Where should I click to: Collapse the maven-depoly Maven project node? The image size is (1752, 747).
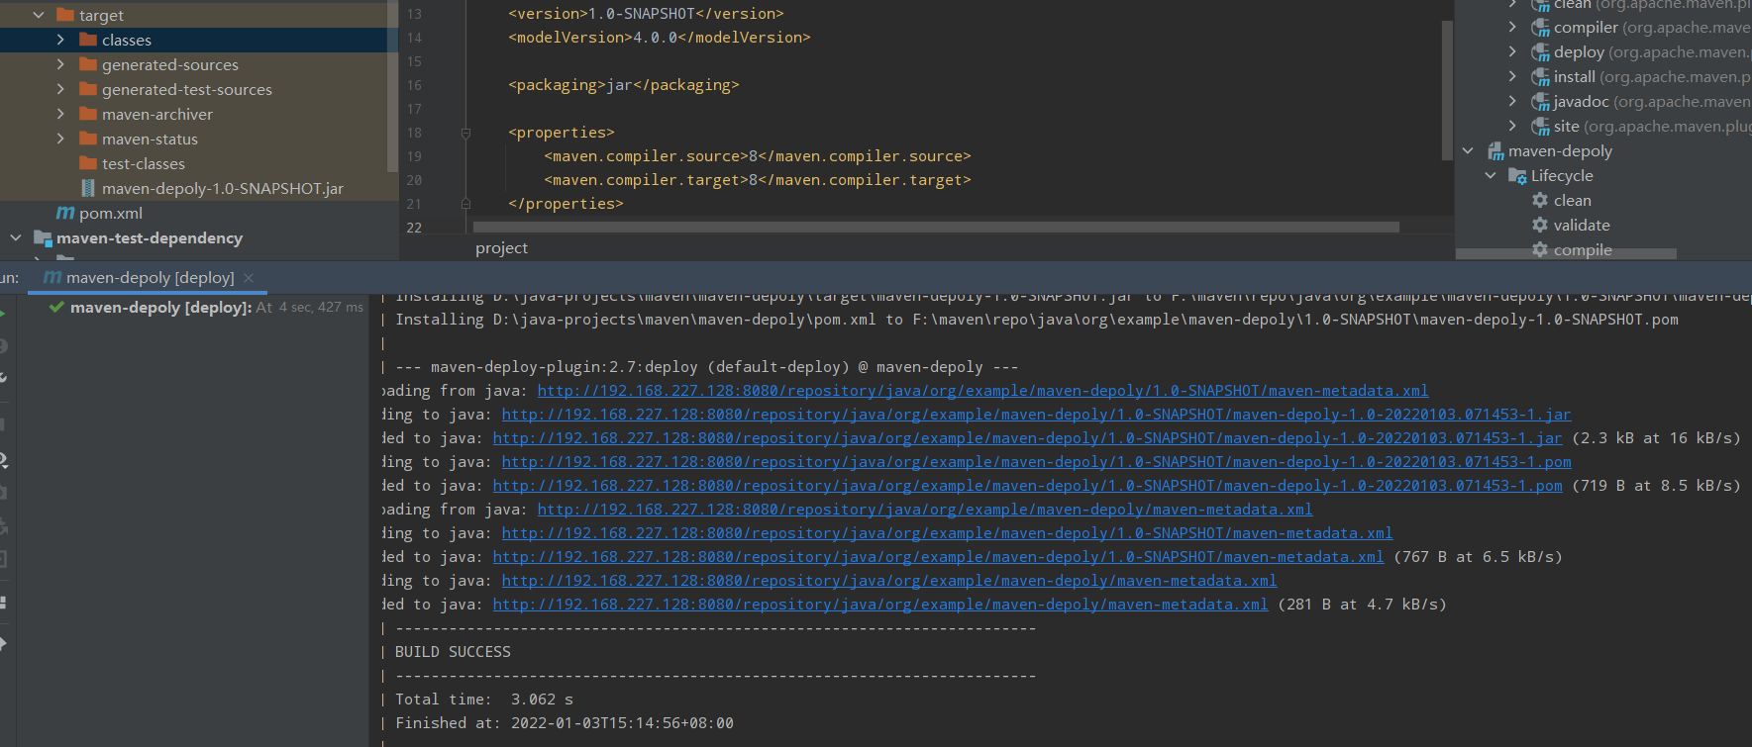point(1468,151)
